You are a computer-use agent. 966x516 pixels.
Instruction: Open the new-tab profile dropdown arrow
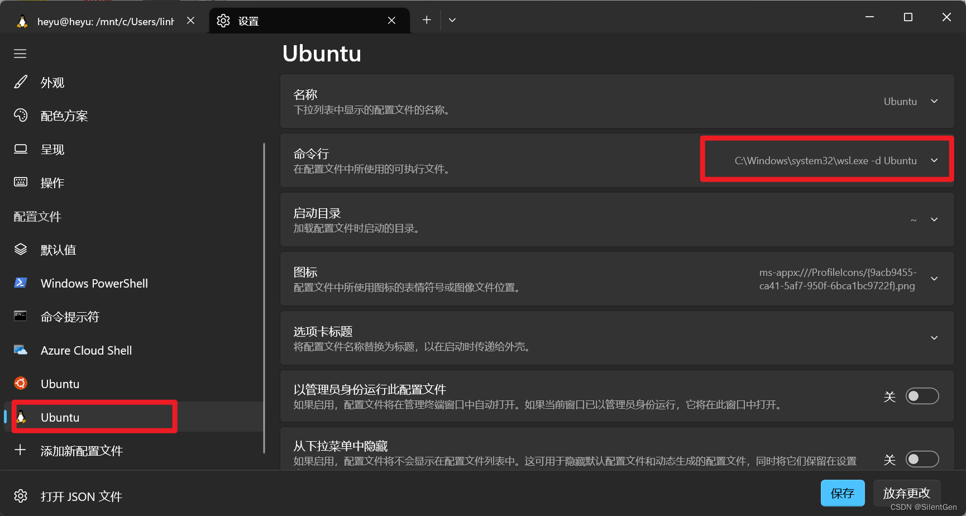pos(452,20)
